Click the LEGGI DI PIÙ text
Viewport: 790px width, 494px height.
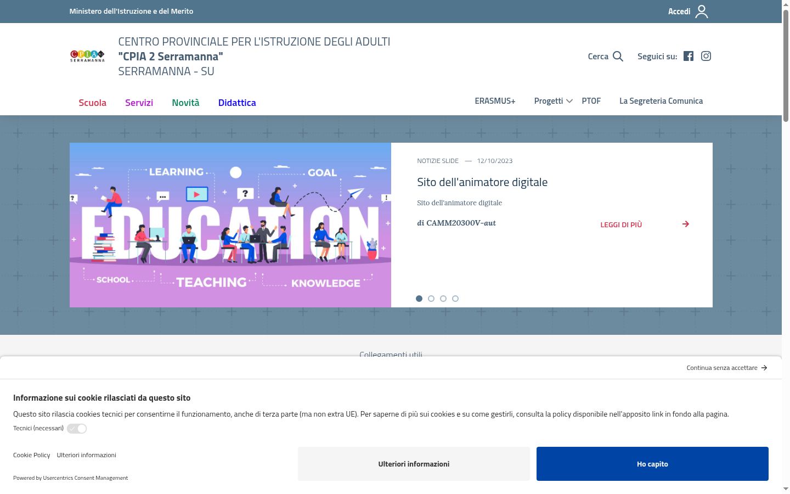pyautogui.click(x=621, y=224)
